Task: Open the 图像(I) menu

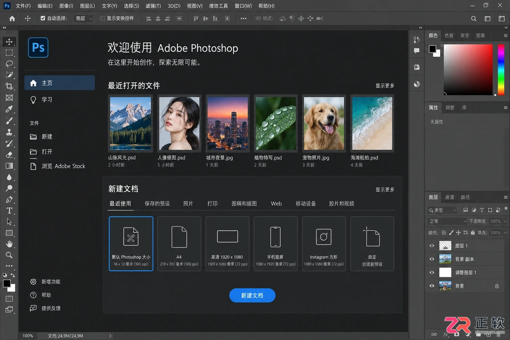Action: click(x=66, y=6)
